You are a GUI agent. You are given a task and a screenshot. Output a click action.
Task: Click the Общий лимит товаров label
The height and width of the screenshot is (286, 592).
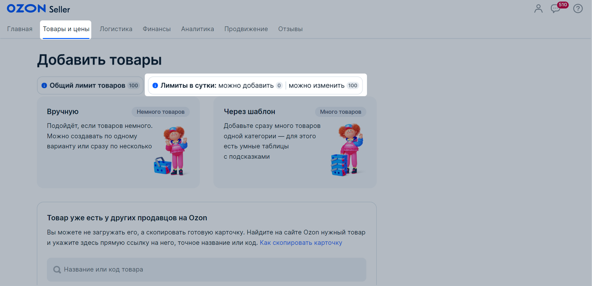coord(87,85)
